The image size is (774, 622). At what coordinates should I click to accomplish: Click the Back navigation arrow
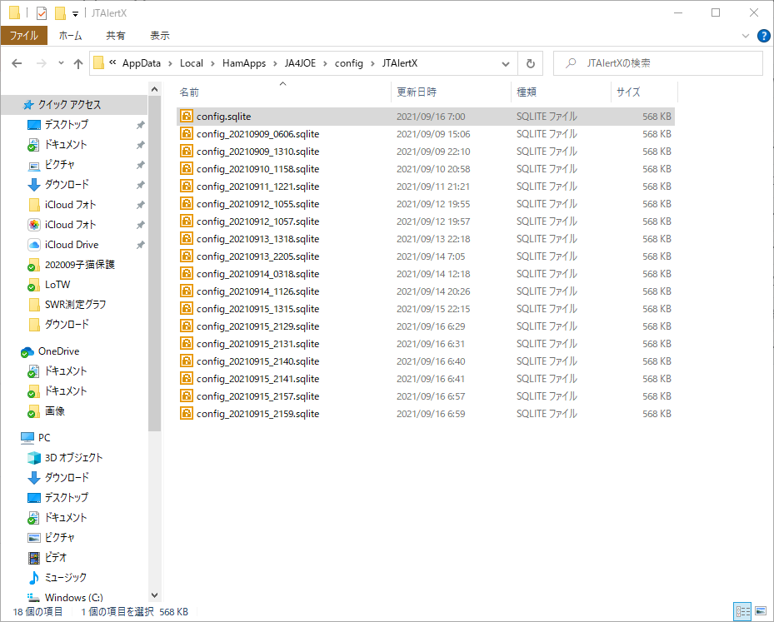tap(17, 63)
